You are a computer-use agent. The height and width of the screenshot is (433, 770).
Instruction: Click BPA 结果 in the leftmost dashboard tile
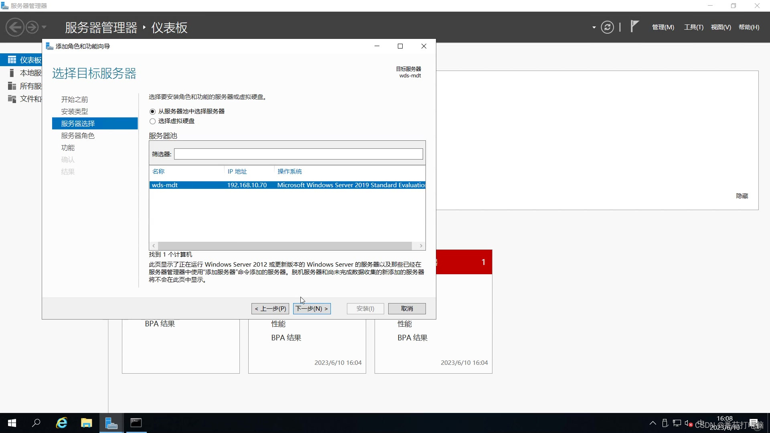click(160, 324)
